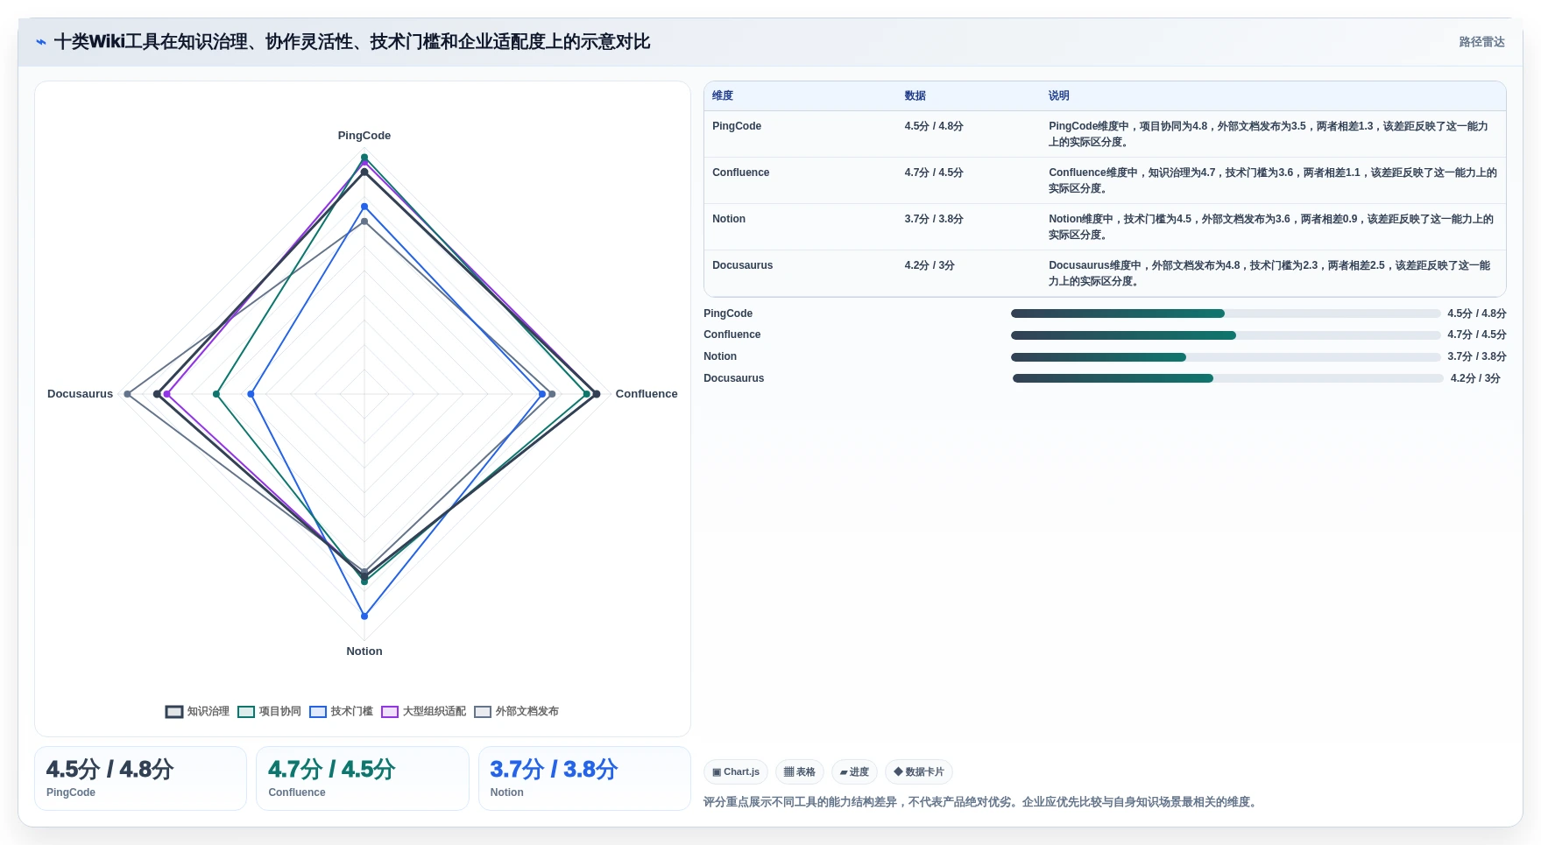Click the PingCode label in the progress list

(728, 313)
